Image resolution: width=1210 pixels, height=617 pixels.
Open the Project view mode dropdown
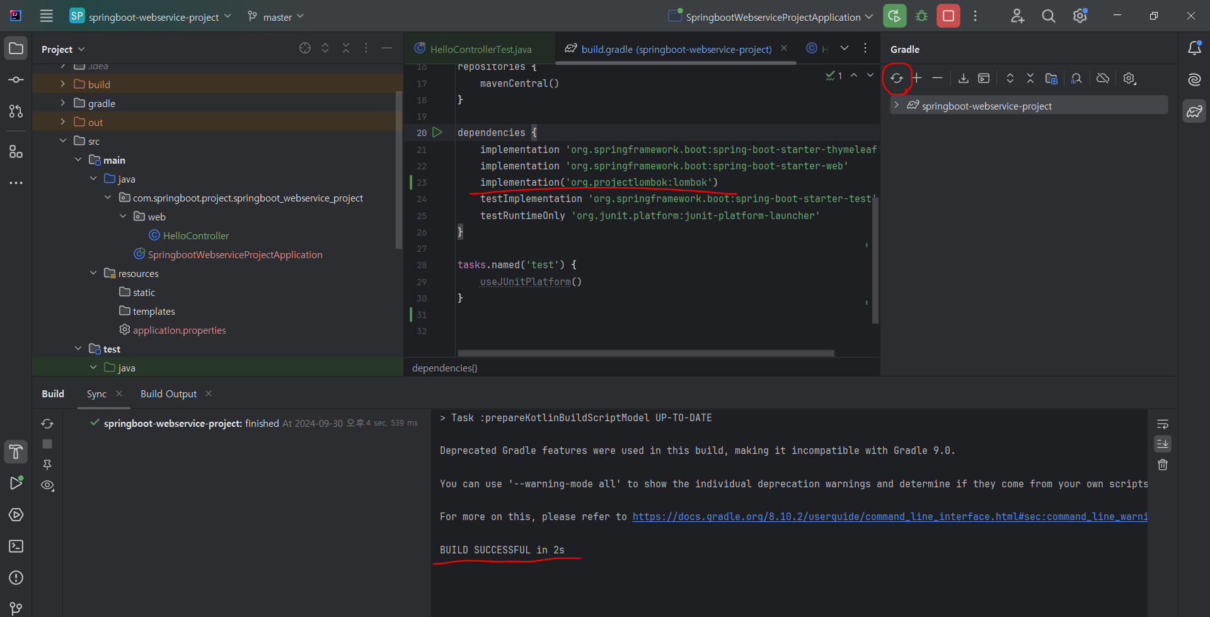pyautogui.click(x=63, y=49)
